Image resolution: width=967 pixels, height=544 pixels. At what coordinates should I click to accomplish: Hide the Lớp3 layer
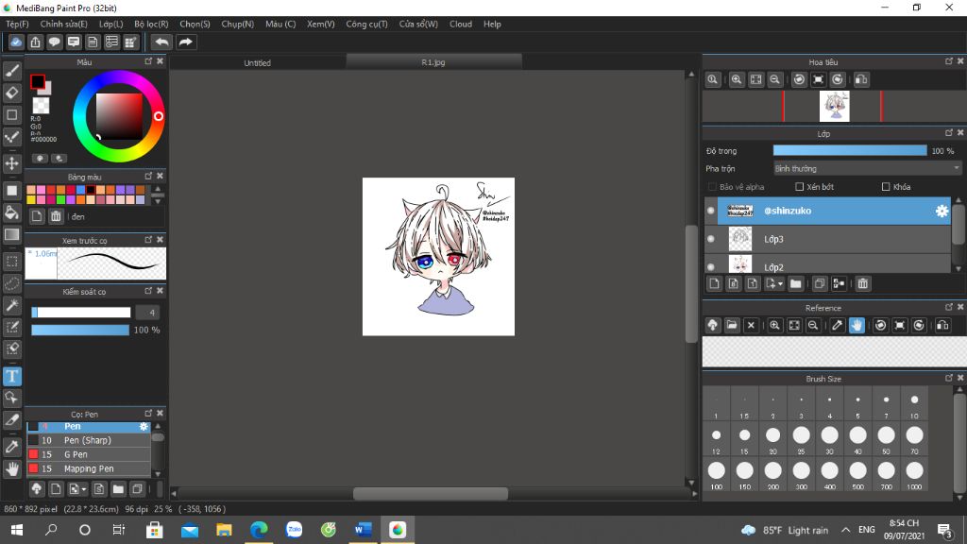[x=711, y=239]
